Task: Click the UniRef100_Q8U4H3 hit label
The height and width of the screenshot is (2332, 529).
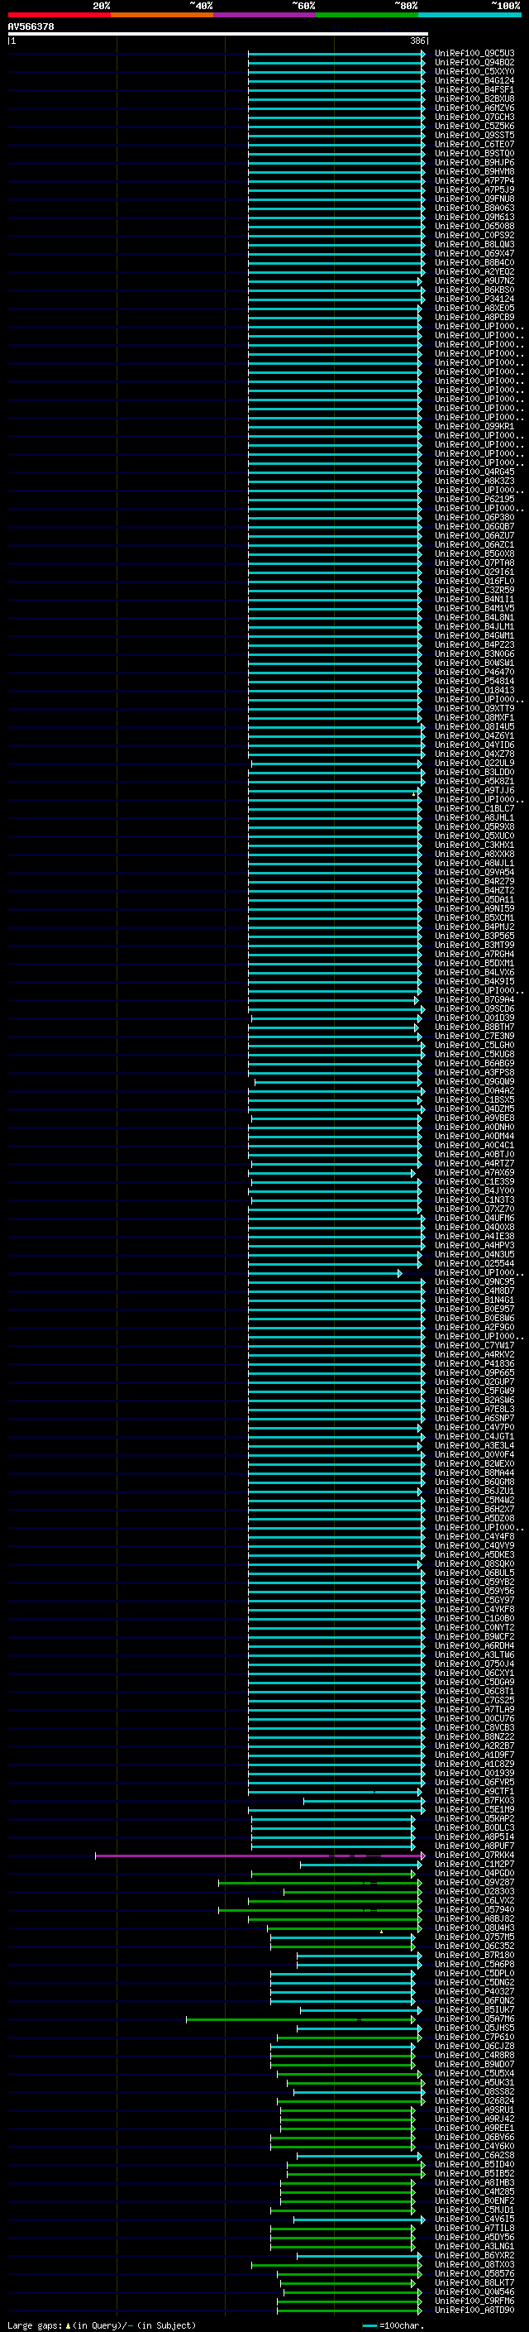Action: [x=474, y=1928]
